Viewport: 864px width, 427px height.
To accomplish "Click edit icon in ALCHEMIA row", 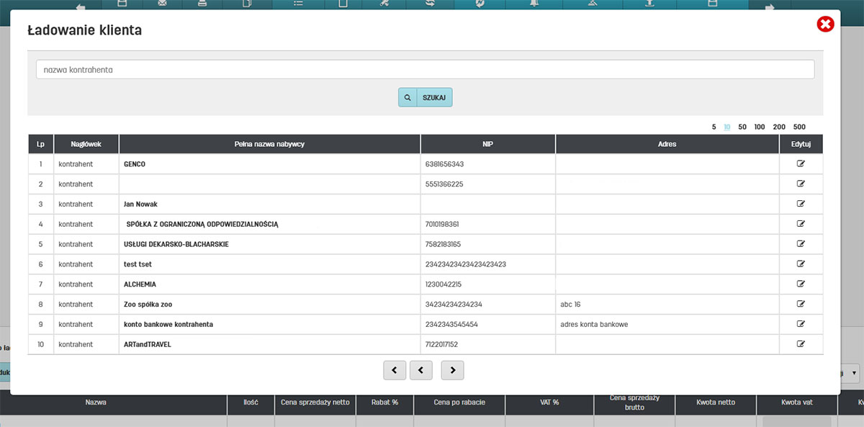I will (801, 284).
